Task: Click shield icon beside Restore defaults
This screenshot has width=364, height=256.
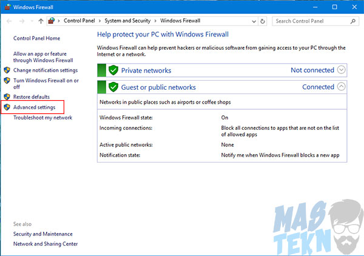Action: pyautogui.click(x=7, y=96)
